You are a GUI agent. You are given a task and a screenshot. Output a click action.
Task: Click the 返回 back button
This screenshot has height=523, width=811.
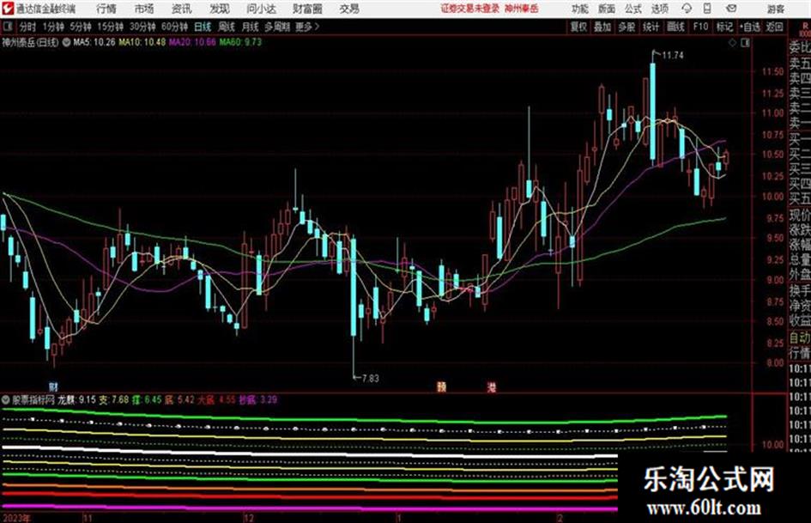point(774,27)
